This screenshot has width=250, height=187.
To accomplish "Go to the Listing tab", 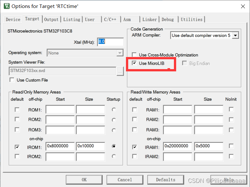I will pyautogui.click(x=72, y=19).
